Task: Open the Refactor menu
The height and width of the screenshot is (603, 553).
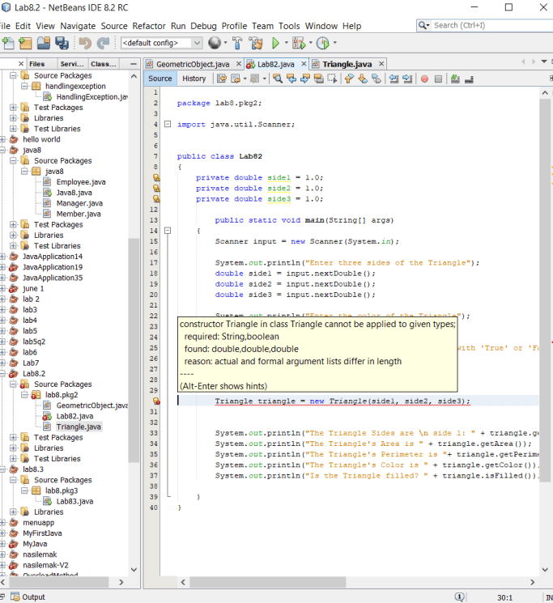Action: [x=148, y=26]
